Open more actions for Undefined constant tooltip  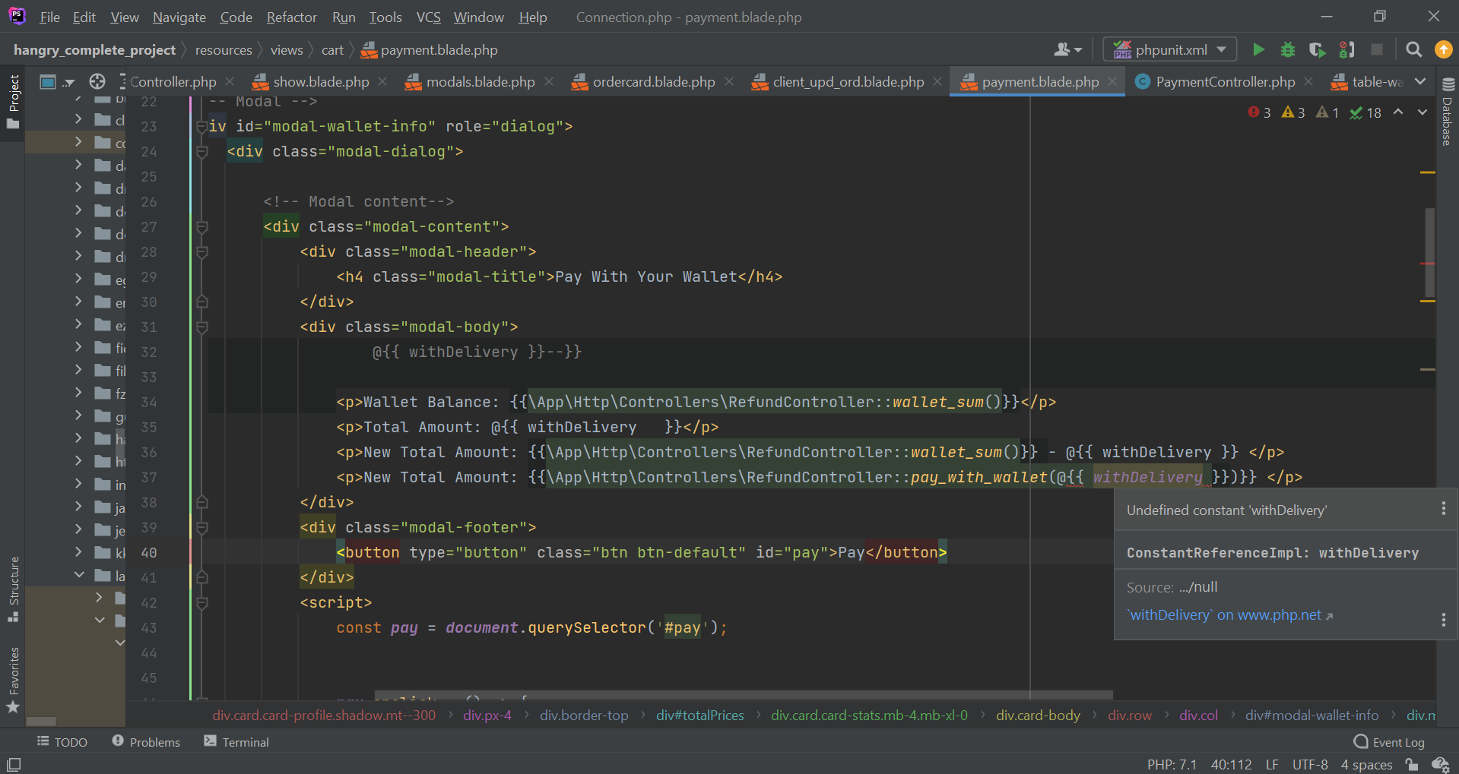1444,509
